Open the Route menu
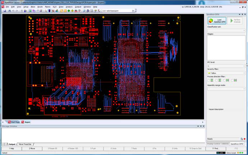Screen dimensions: 248x155 pyautogui.click(x=40, y=7)
